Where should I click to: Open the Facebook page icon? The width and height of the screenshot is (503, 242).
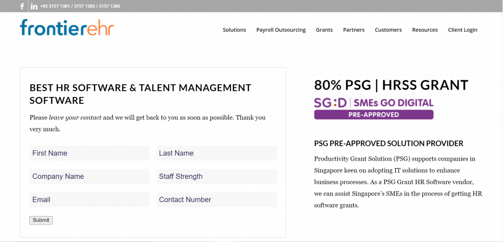point(22,6)
